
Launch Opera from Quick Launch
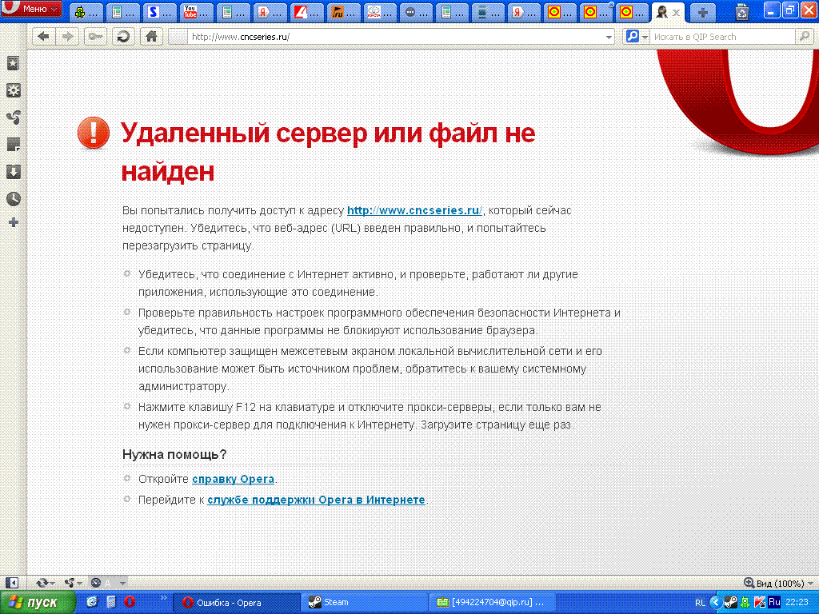(x=130, y=602)
